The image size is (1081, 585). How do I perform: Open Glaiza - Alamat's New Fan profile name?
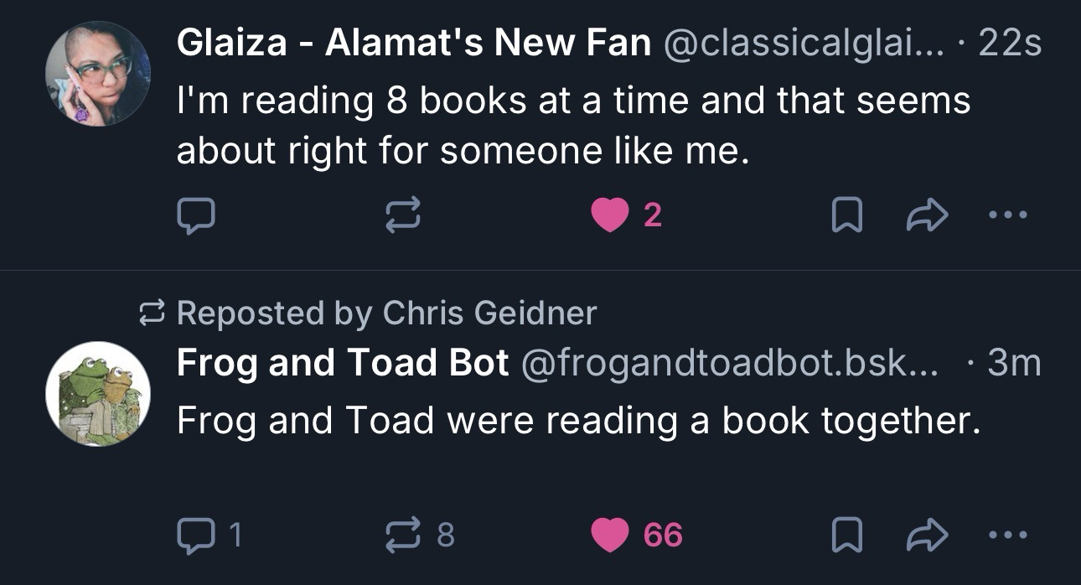click(x=413, y=44)
